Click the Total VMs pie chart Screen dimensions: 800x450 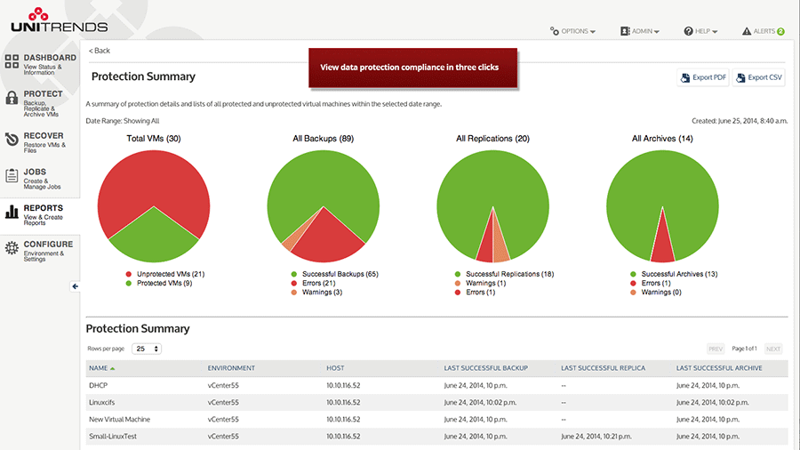(154, 206)
